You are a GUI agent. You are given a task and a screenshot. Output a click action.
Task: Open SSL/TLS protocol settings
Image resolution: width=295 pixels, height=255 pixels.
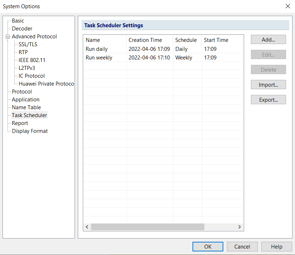tap(28, 44)
